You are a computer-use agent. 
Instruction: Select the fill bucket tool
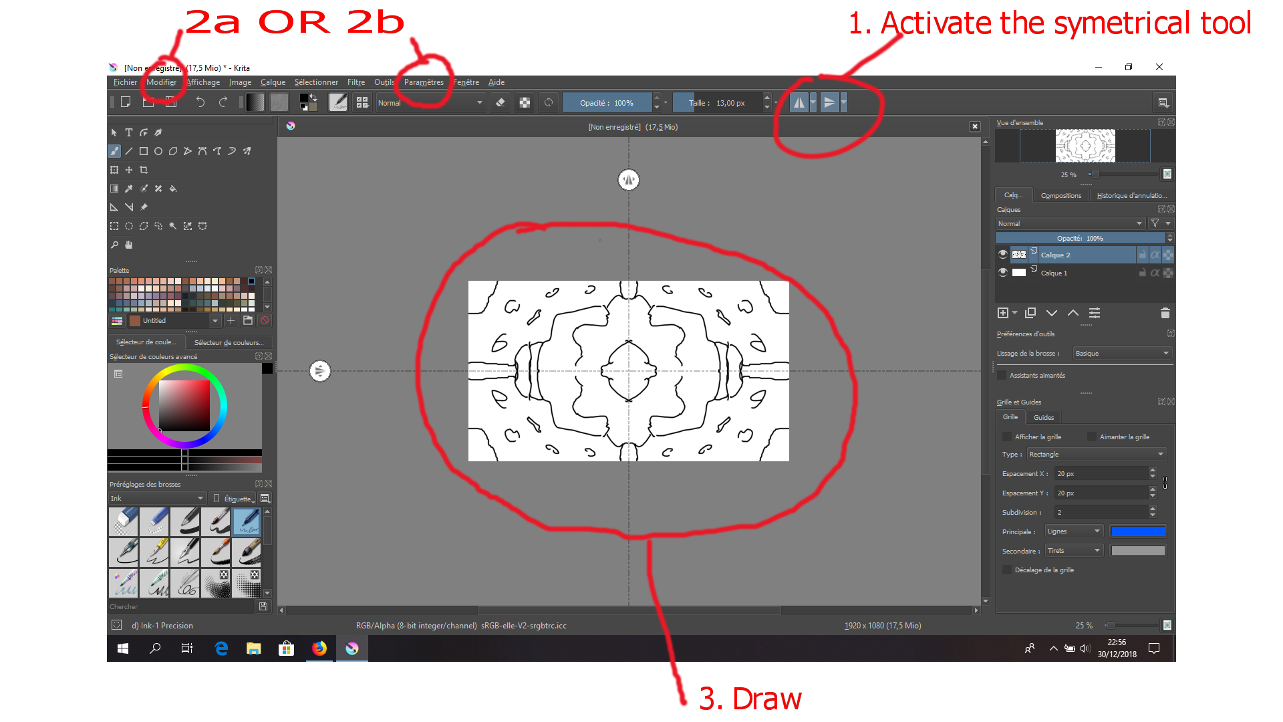pyautogui.click(x=173, y=189)
